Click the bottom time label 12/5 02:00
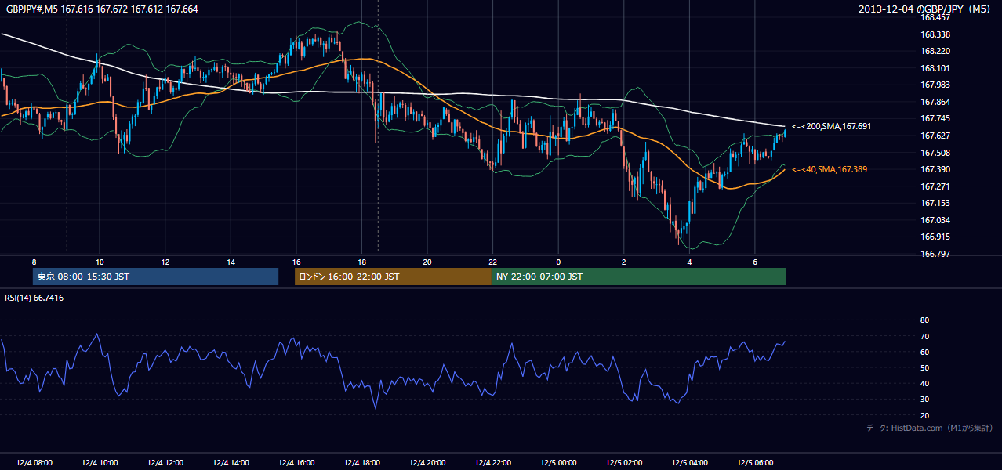1002x470 pixels. pos(624,463)
